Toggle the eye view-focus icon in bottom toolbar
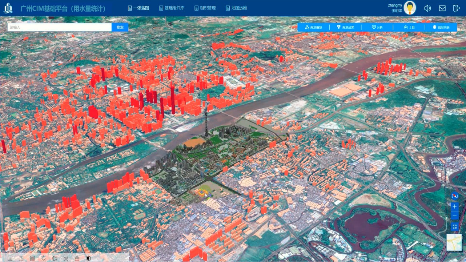The width and height of the screenshot is (466, 262). point(66,258)
